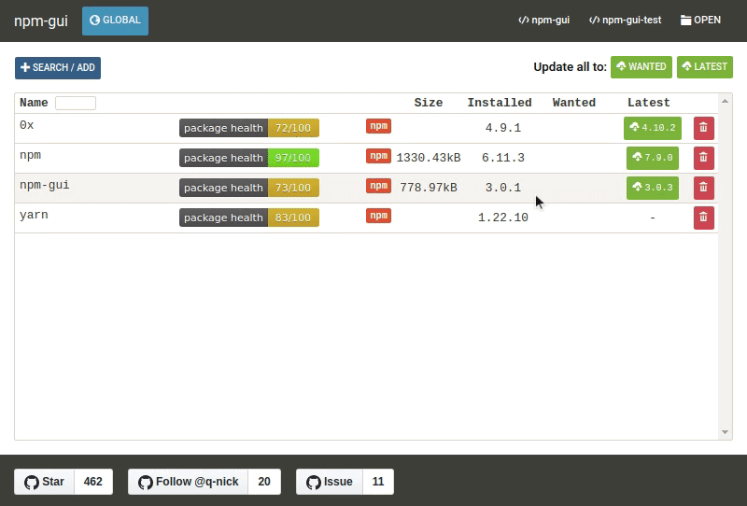Focus the Name filter input
The height and width of the screenshot is (506, 747).
[76, 103]
